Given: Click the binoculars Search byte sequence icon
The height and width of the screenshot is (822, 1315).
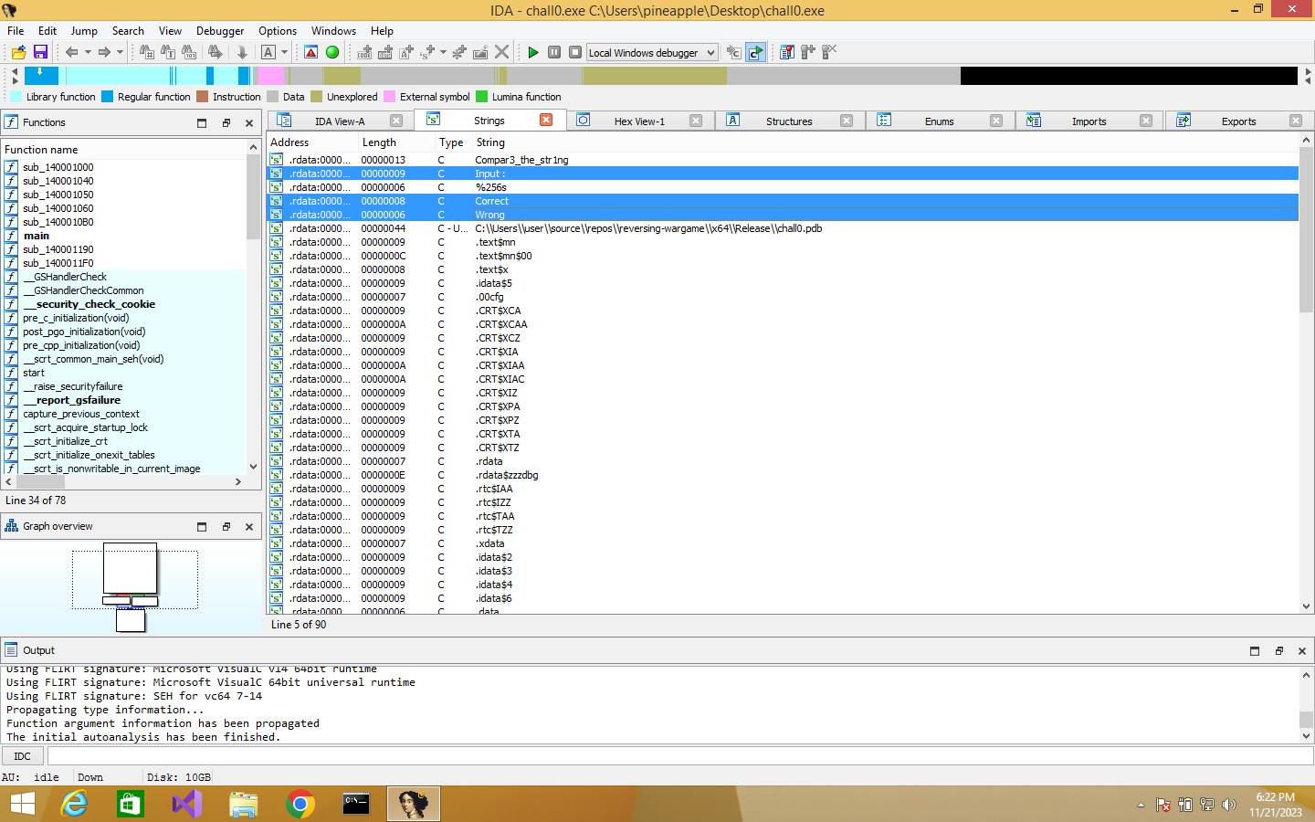Looking at the screenshot, I should [x=188, y=52].
